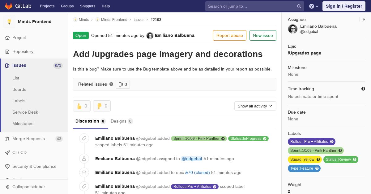Open the Issues List in sidebar
The image size is (371, 194).
pyautogui.click(x=16, y=78)
